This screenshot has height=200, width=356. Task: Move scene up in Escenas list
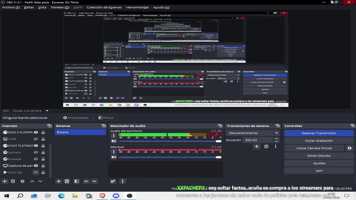(86, 181)
